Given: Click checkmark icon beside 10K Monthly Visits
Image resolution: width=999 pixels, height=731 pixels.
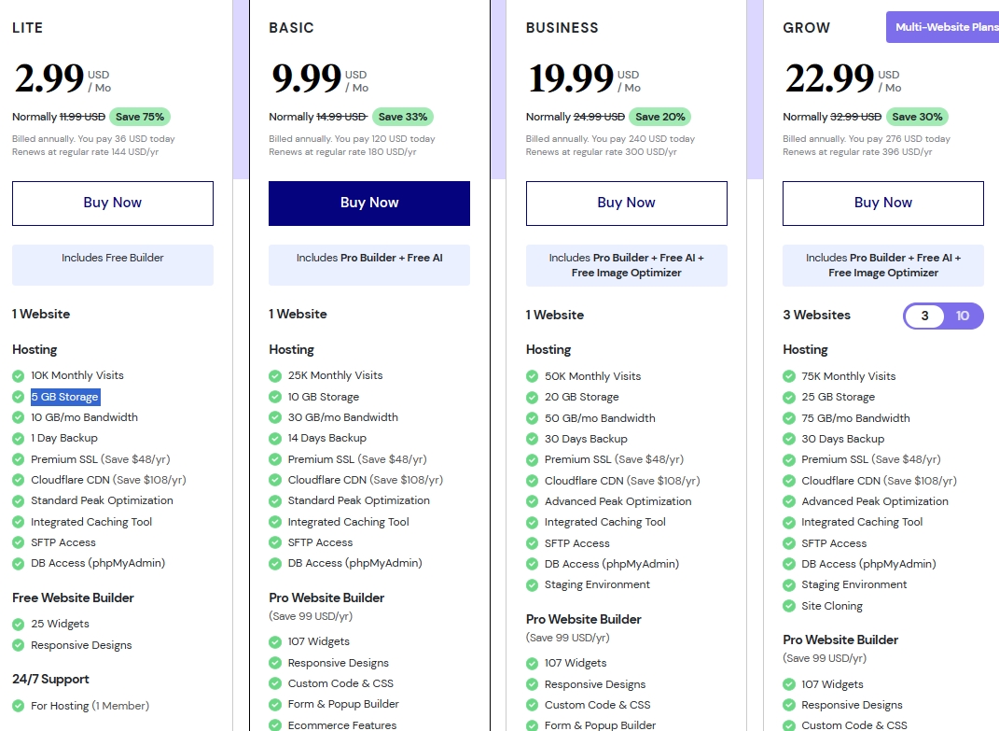Looking at the screenshot, I should [19, 375].
